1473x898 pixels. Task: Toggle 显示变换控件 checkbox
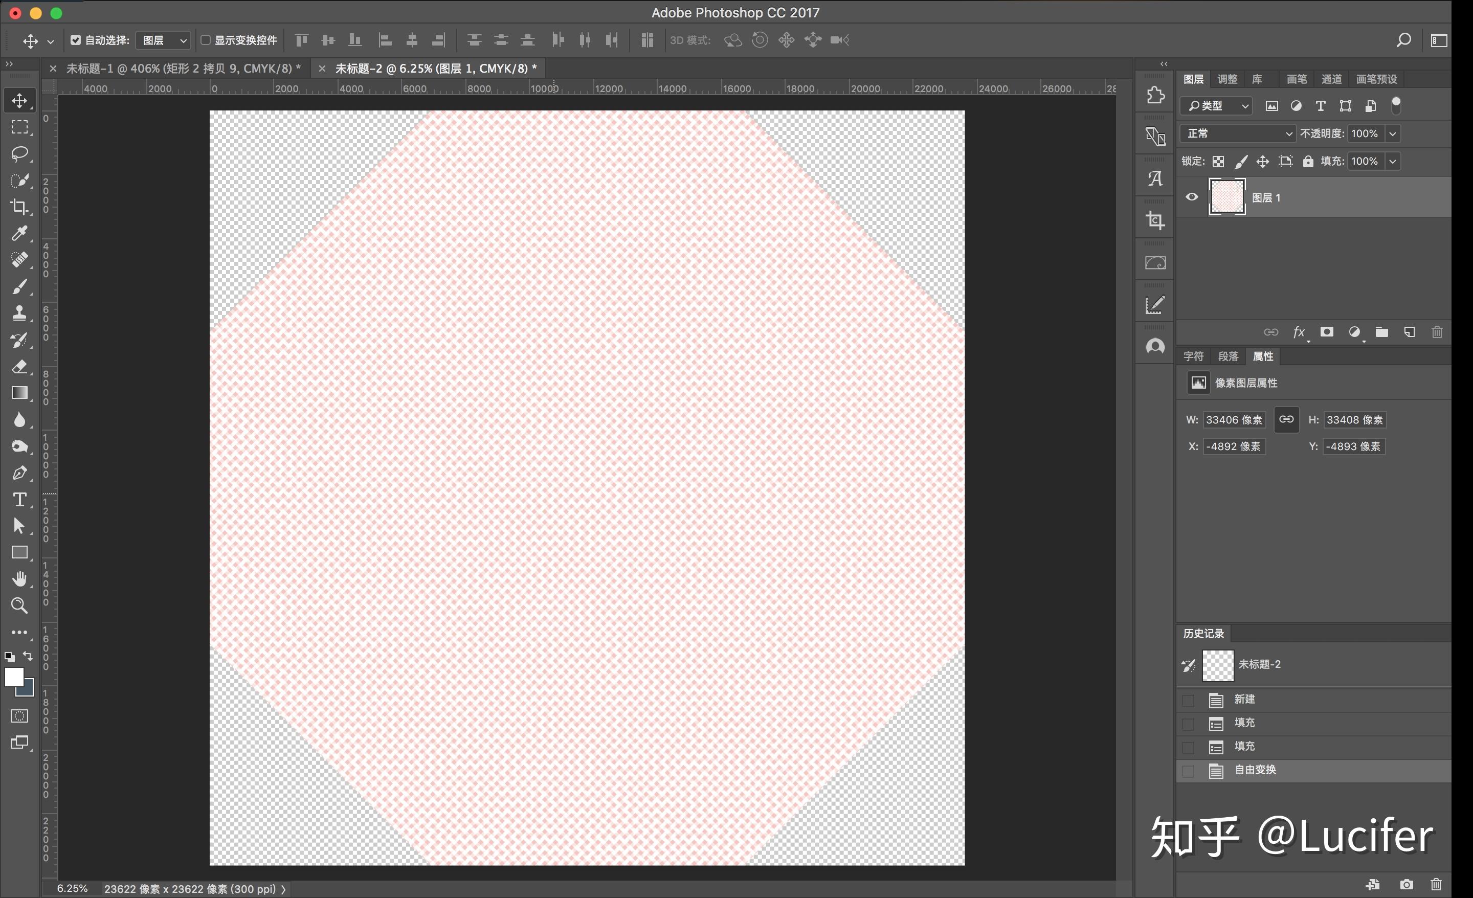[206, 40]
